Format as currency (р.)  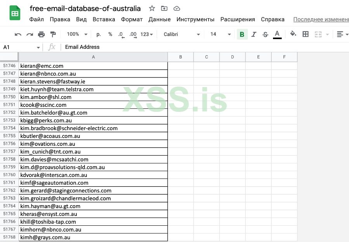point(98,34)
